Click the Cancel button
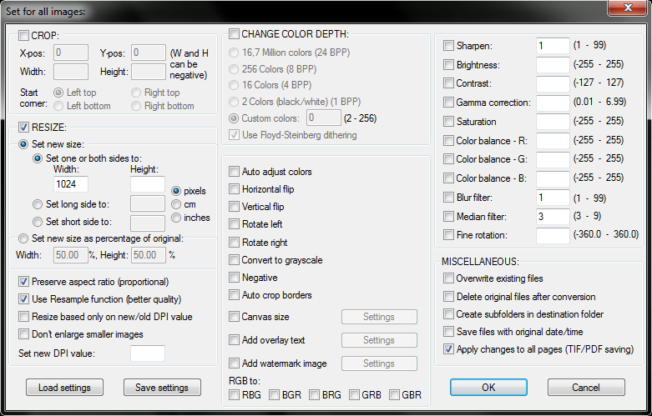The height and width of the screenshot is (416, 652). pos(586,388)
